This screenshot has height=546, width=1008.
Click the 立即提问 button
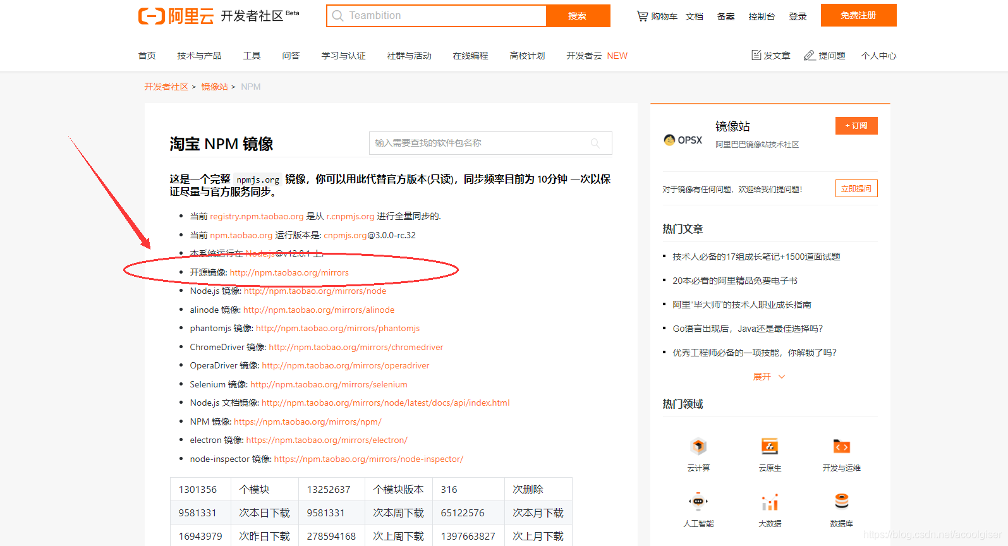point(856,188)
